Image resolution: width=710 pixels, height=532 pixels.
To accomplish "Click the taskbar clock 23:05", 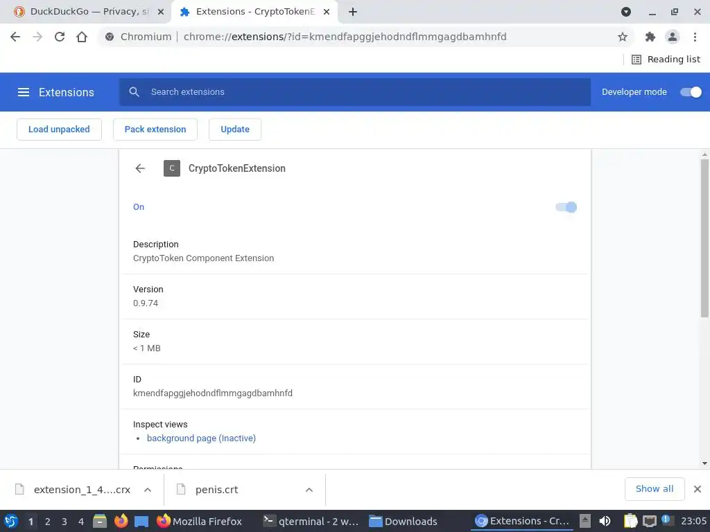I will coord(693,521).
